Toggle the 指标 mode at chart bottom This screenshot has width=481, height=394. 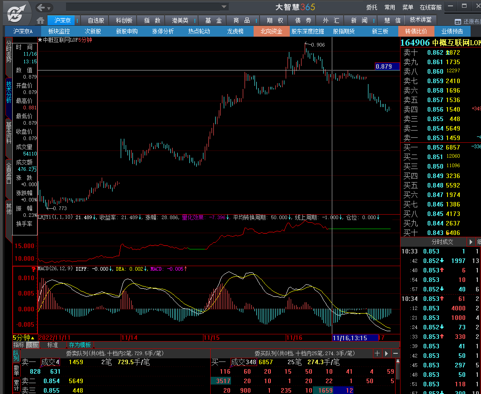pos(19,345)
